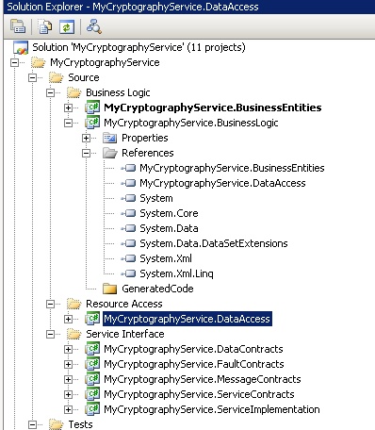Select the MyCryptographyService.ServiceImplementation label
This screenshot has width=375, height=430.
pos(212,409)
